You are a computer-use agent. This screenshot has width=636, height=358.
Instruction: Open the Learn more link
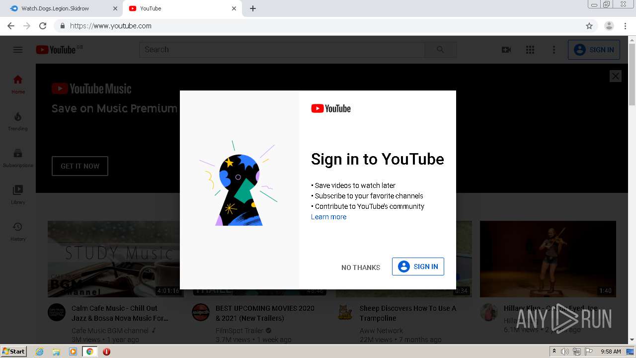[328, 217]
